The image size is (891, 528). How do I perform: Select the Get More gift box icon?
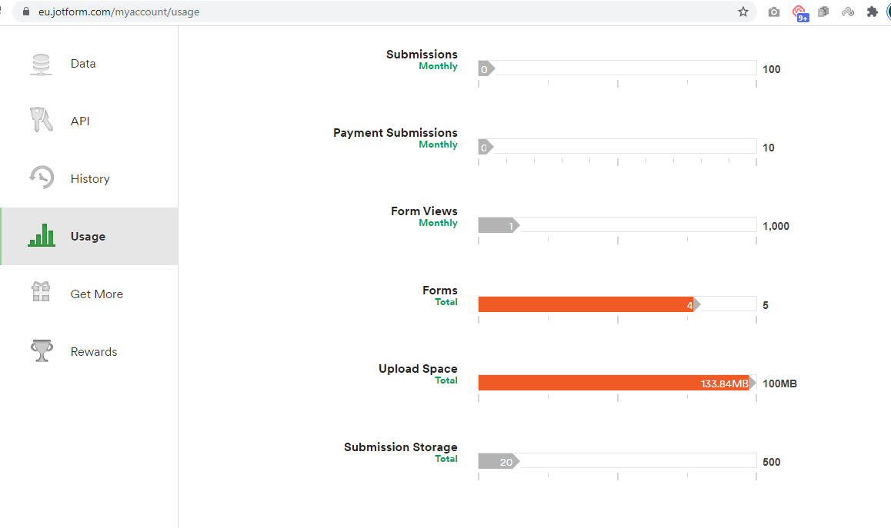41,293
